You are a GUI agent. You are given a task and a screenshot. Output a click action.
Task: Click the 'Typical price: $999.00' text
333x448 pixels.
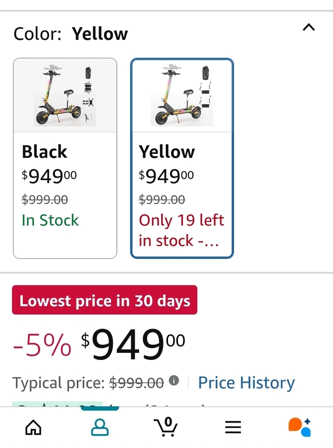[x=88, y=383]
